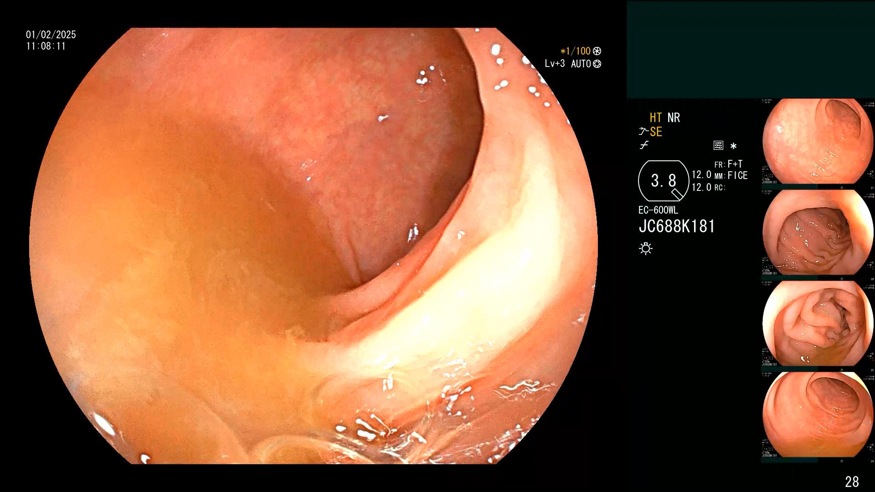Image resolution: width=875 pixels, height=492 pixels.
Task: Click the main live endoscope image
Action: coord(314,246)
